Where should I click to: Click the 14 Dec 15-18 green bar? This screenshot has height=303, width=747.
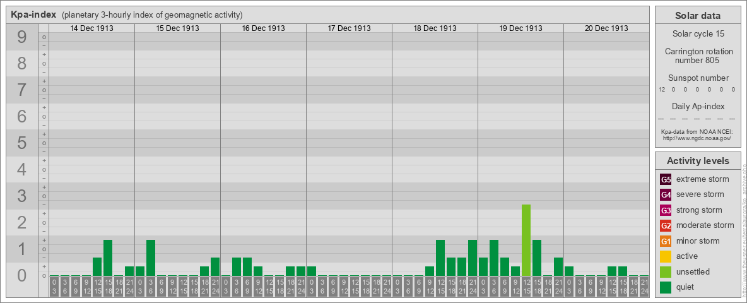tap(108, 258)
